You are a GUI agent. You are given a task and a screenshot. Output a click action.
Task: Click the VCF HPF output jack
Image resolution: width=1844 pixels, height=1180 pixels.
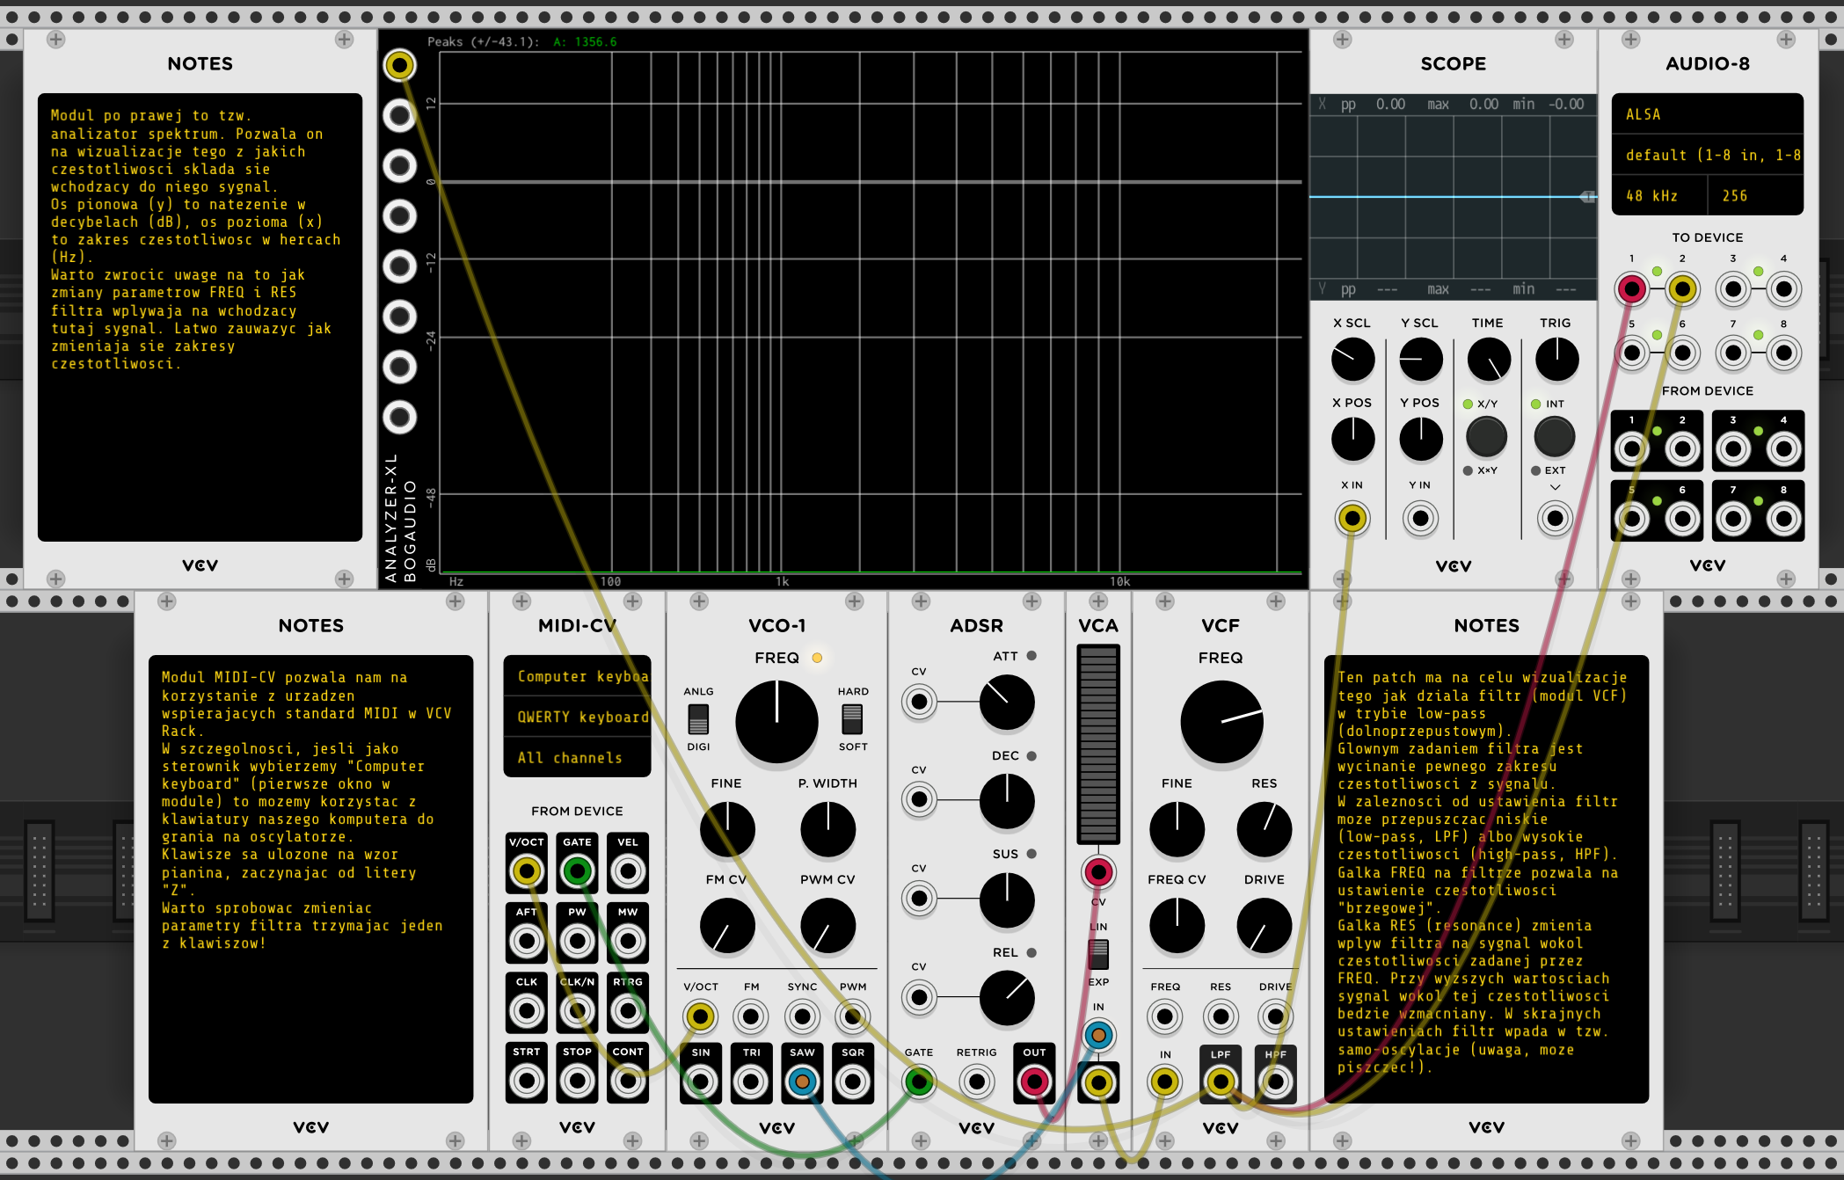pos(1275,1081)
